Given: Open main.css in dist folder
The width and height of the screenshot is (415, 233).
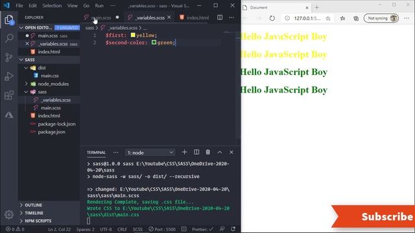Looking at the screenshot, I should point(49,76).
